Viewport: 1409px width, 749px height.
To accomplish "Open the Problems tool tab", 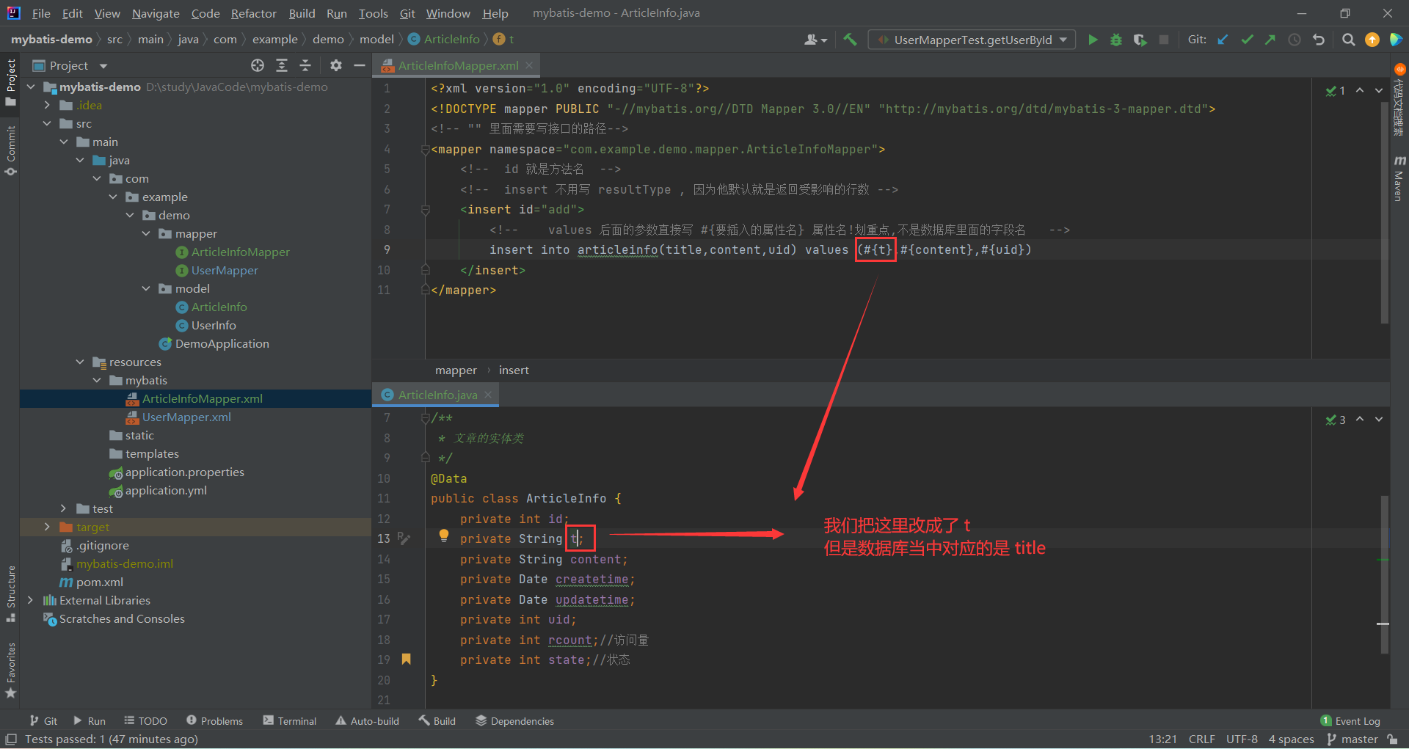I will coord(214,721).
